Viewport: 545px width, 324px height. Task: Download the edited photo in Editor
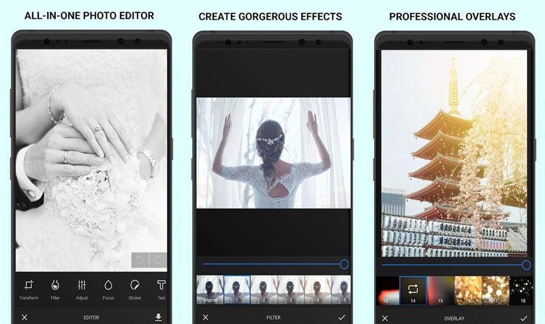158,317
